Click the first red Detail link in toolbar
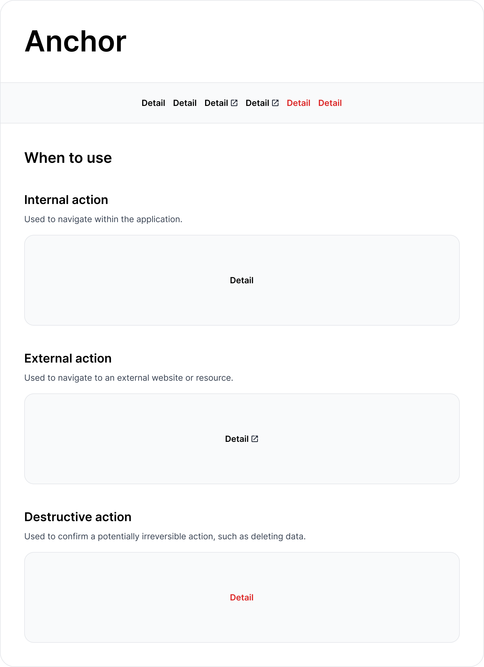Viewport: 484px width, 667px height. [298, 103]
